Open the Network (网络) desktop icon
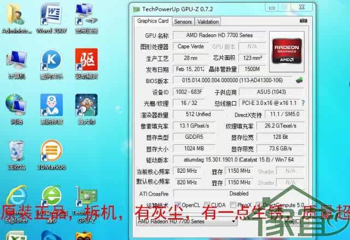 click(16, 109)
